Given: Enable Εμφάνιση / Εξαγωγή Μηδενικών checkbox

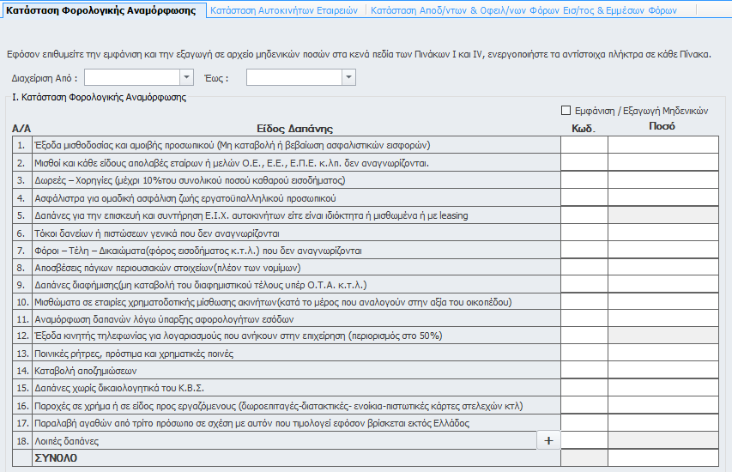Looking at the screenshot, I should (566, 110).
